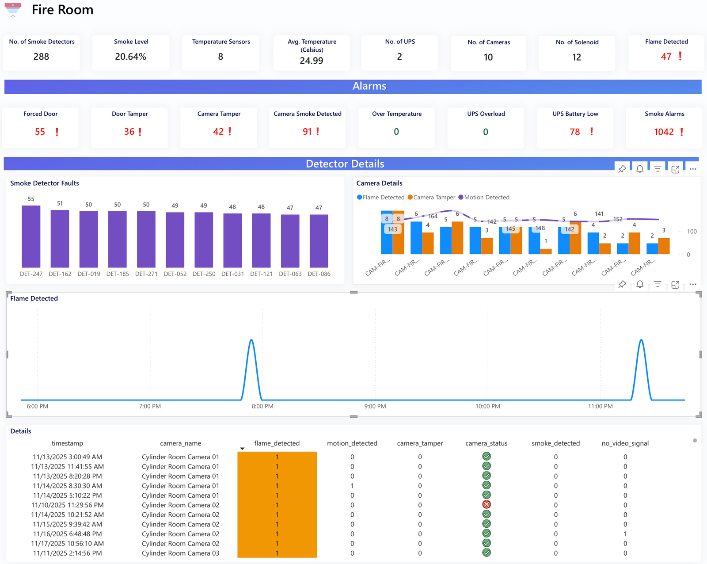This screenshot has width=707, height=564.
Task: Pin the Flame Detected chart
Action: point(622,285)
